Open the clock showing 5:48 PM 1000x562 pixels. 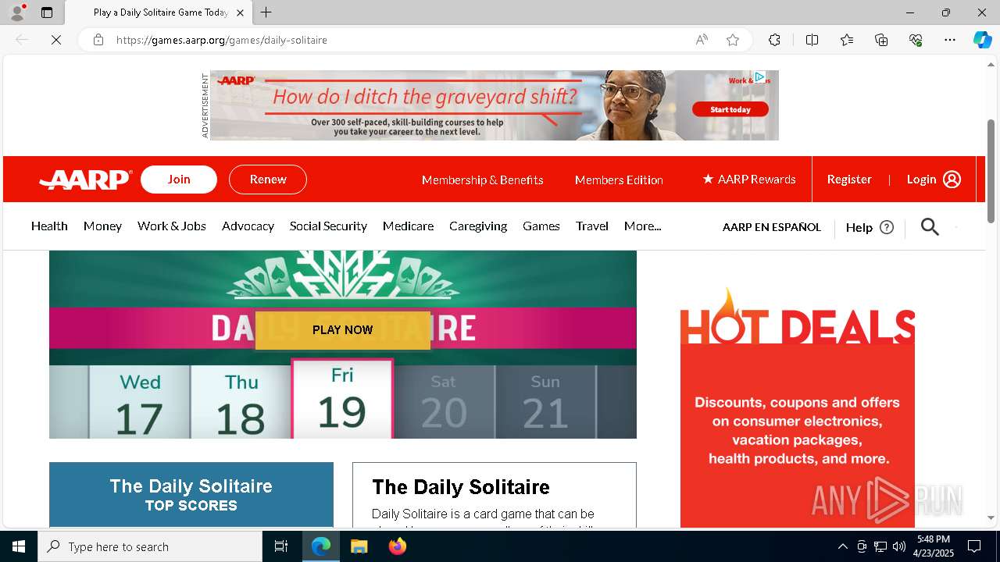click(x=934, y=546)
